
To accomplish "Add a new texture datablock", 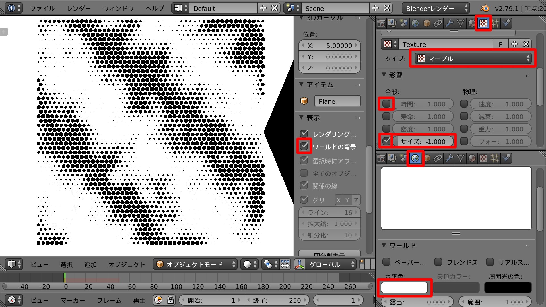I will point(514,44).
